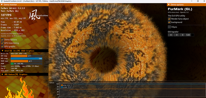The width and height of the screenshot is (206, 98).
Task: Select the 128 alpha value field
Action: (188, 35)
